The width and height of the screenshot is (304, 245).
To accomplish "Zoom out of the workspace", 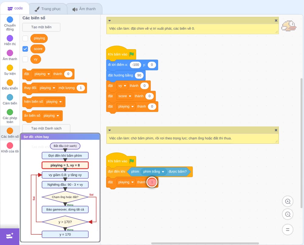I will pos(288,214).
